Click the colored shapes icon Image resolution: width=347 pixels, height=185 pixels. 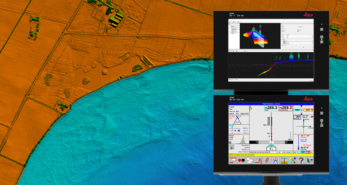point(293,161)
